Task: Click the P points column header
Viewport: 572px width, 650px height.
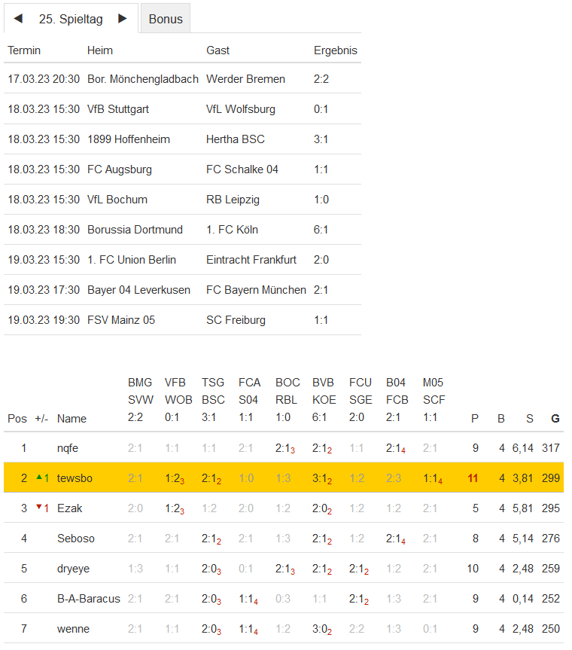Action: (474, 419)
